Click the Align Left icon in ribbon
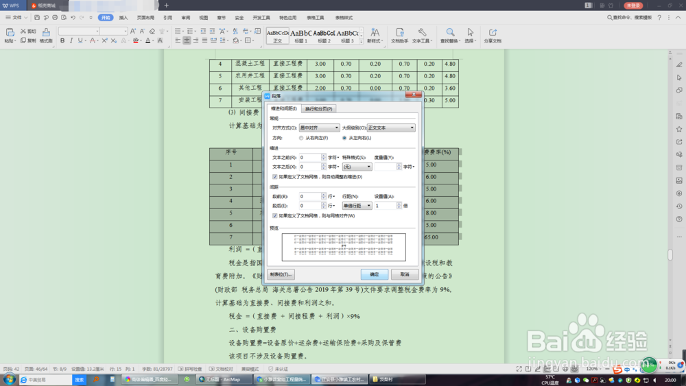The width and height of the screenshot is (686, 386). (178, 40)
